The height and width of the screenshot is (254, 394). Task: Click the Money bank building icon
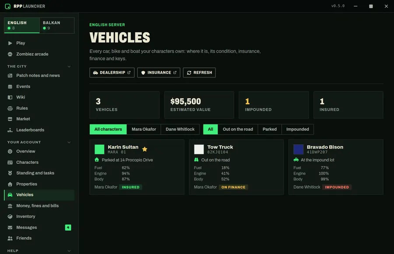tap(10, 206)
